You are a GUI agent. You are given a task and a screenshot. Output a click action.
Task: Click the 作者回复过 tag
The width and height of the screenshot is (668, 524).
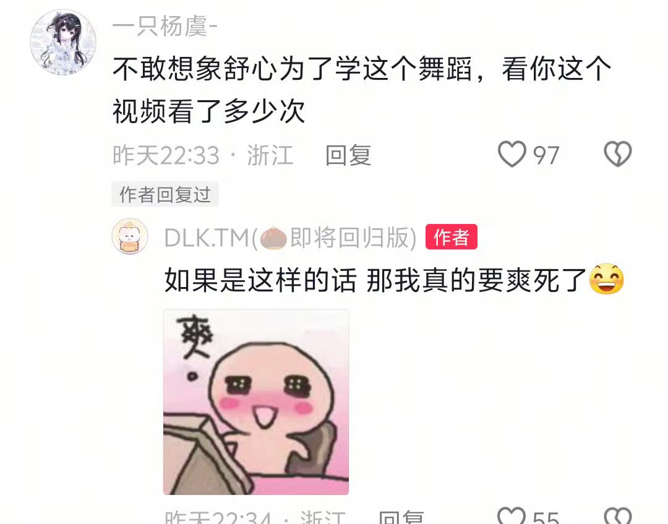pyautogui.click(x=165, y=194)
